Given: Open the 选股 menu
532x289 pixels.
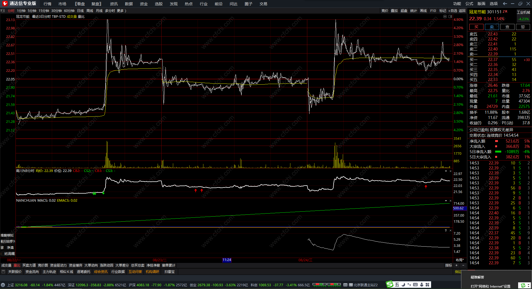Looking at the screenshot, I should click(x=159, y=4).
